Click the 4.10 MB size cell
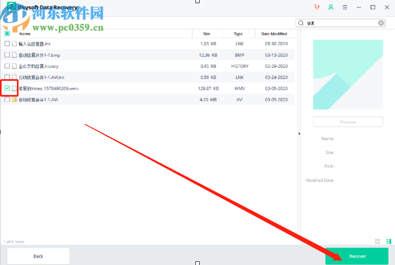This screenshot has height=265, width=395. coord(208,100)
